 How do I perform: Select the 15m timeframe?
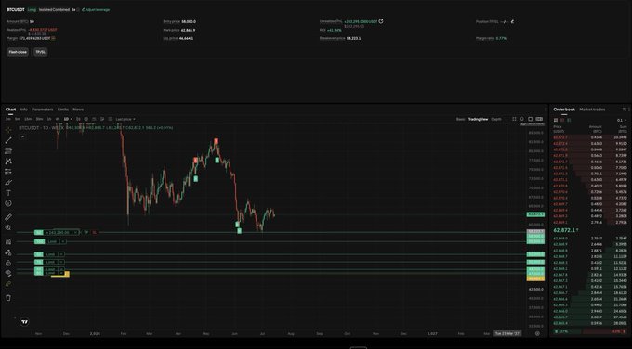(28, 119)
